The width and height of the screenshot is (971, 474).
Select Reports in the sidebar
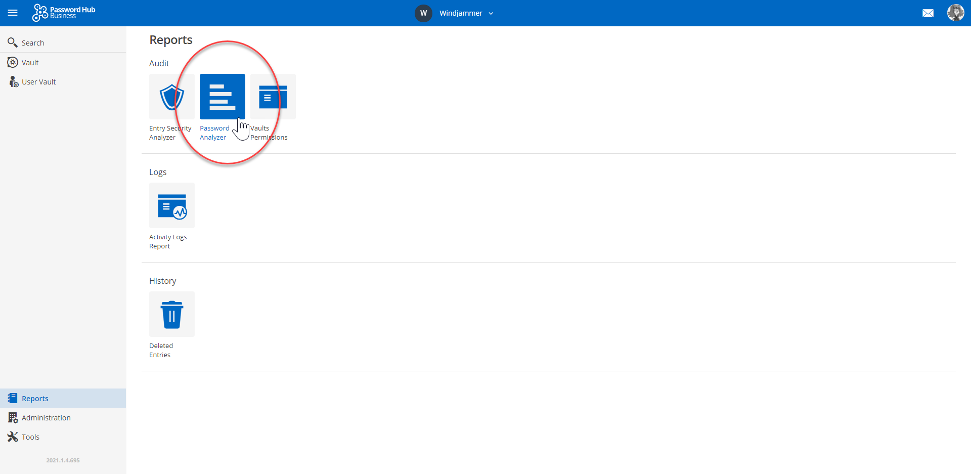click(35, 399)
